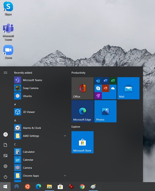
Task: Expand the Start hamburger menu
Action: (x=5, y=73)
